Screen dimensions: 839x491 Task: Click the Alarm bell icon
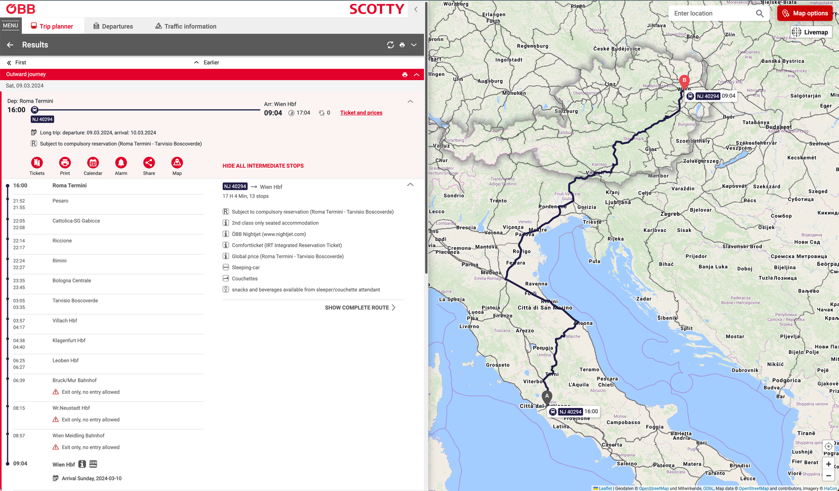click(121, 163)
